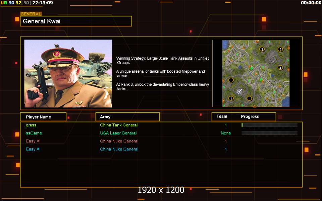Click the Army column header
Image resolution: width=322 pixels, height=201 pixels.
pyautogui.click(x=128, y=117)
